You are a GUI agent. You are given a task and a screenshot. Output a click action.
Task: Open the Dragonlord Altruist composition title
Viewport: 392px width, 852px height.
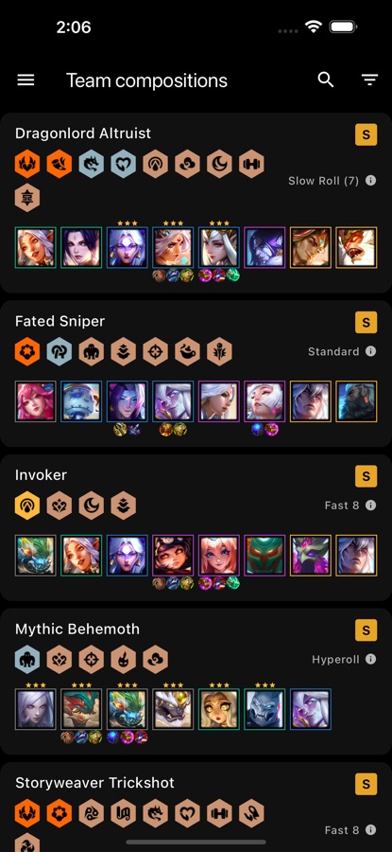coord(83,133)
